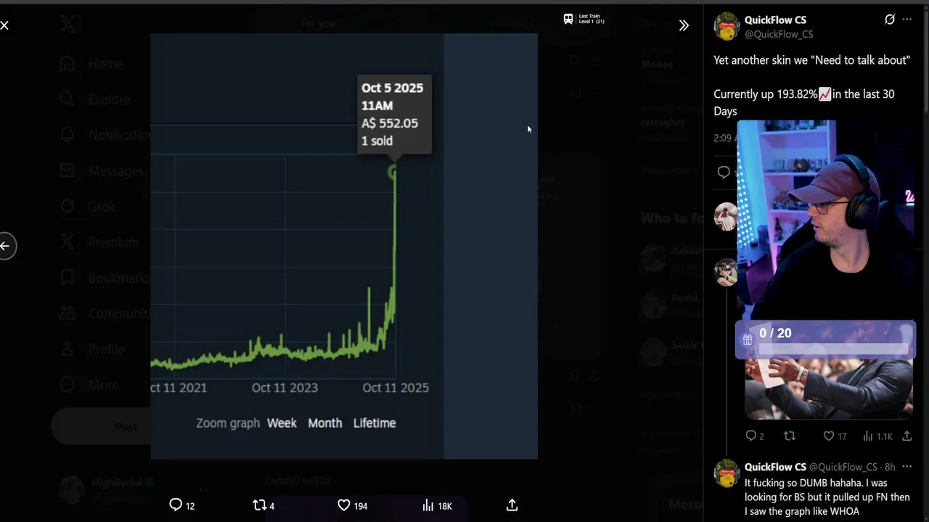Open Grok options icon beside QuickFlow CS
The image size is (929, 522).
pos(890,20)
